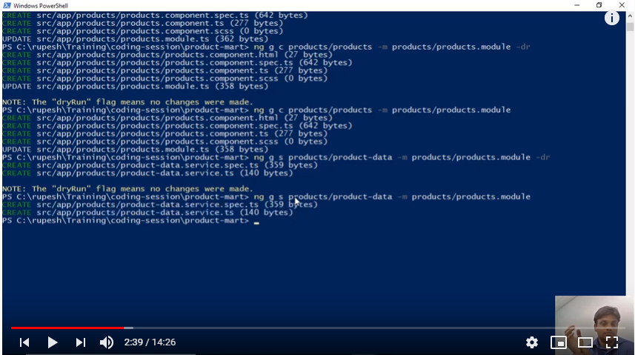Click the 2:39 / 14:26 time display
This screenshot has height=355, width=635.
[x=150, y=342]
